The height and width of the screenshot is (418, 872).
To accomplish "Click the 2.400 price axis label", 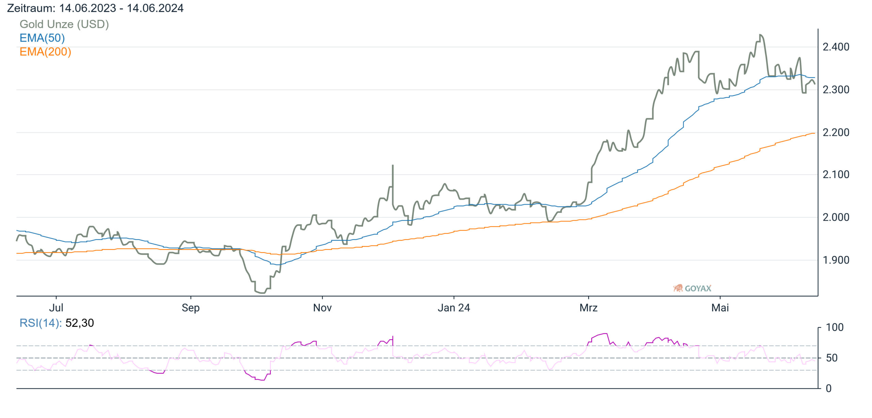I will 836,47.
